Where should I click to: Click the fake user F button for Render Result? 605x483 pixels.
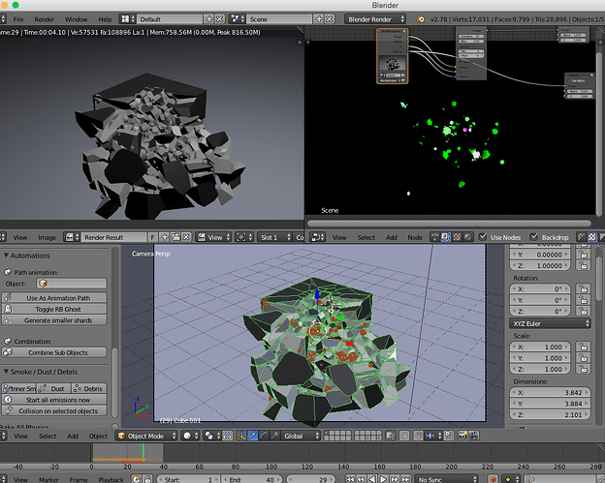(152, 237)
